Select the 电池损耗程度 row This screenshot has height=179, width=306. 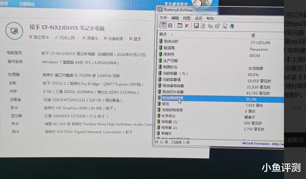point(220,98)
